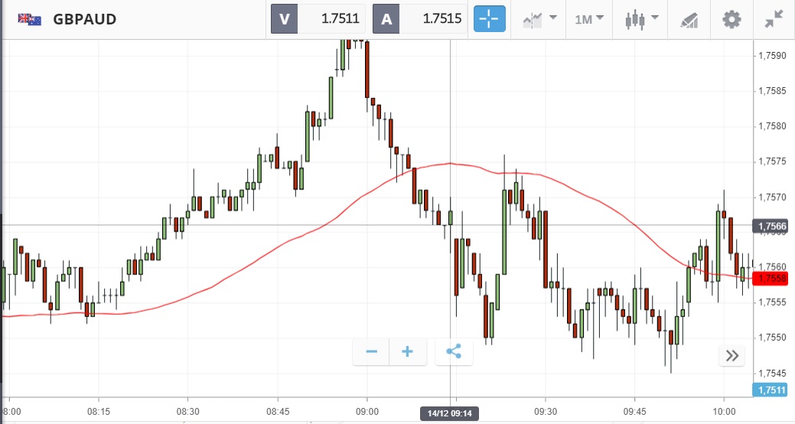Click the A buy price 1.7515 button
Image resolution: width=795 pixels, height=424 pixels.
[420, 19]
